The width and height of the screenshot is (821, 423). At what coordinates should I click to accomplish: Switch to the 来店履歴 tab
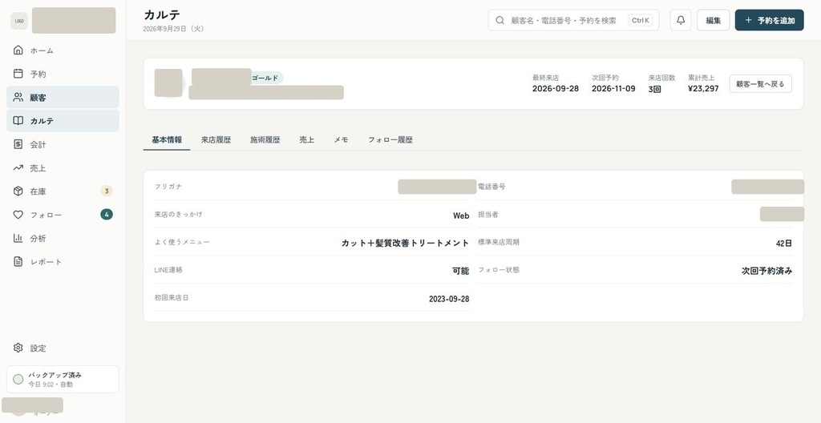[216, 139]
